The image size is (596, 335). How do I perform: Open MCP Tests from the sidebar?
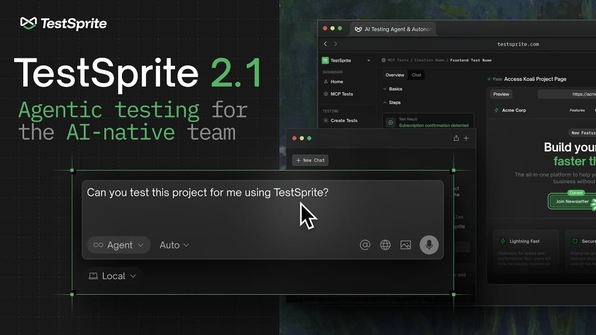[x=341, y=94]
